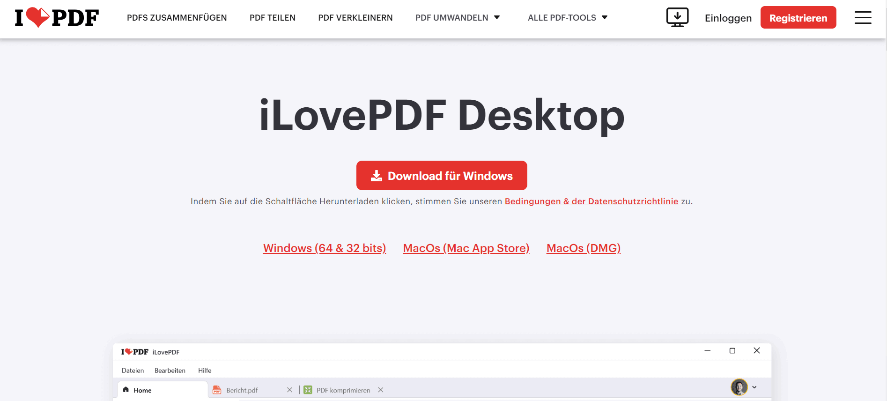Open the desktop app download monitor icon
Viewport: 887px width, 401px height.
[x=677, y=17]
